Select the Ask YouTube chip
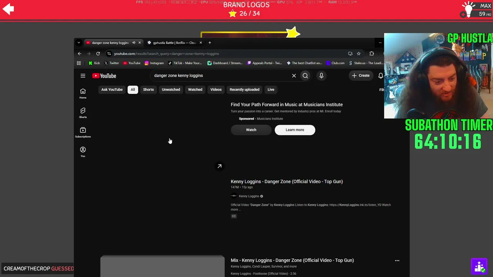Image resolution: width=493 pixels, height=277 pixels. tap(112, 90)
